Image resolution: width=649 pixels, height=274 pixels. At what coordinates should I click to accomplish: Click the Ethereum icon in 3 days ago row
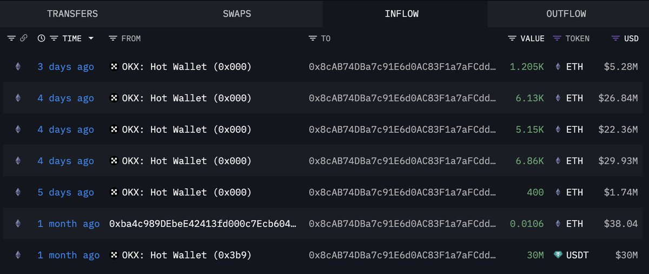pyautogui.click(x=18, y=67)
